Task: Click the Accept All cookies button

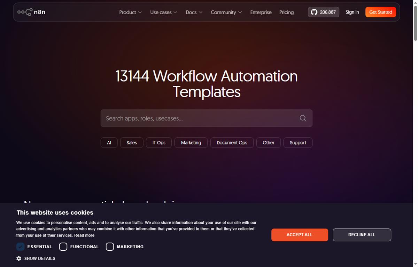Action: click(x=300, y=235)
